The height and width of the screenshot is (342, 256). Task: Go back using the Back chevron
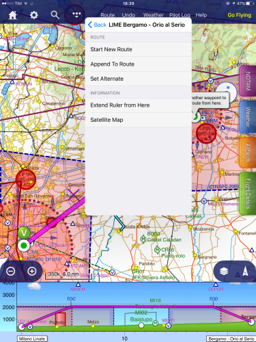click(97, 25)
